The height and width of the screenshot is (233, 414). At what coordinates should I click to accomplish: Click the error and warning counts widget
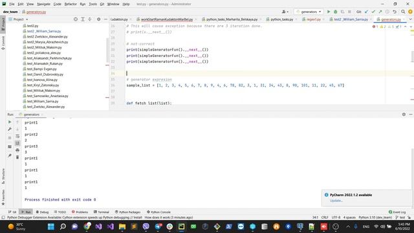click(x=387, y=27)
